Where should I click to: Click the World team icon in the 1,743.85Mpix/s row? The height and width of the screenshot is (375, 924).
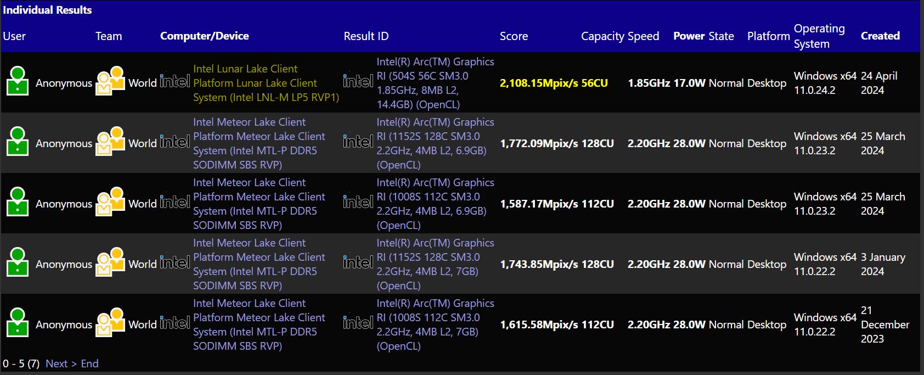point(110,262)
